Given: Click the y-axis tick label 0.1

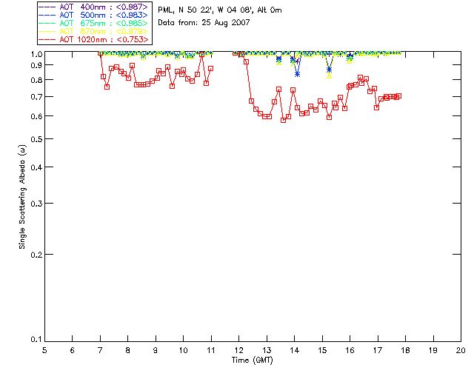Looking at the screenshot, I should coord(36,340).
